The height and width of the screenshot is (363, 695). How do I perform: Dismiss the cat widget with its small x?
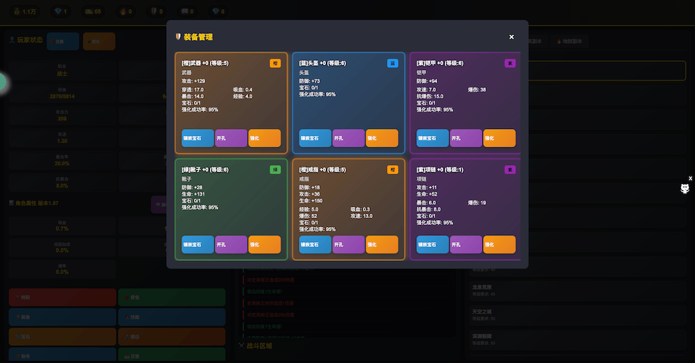pyautogui.click(x=690, y=178)
